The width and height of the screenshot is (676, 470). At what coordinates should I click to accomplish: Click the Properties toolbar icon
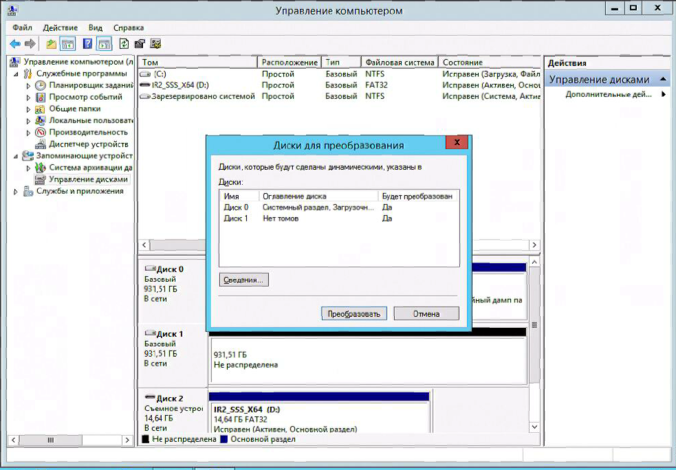pyautogui.click(x=140, y=43)
